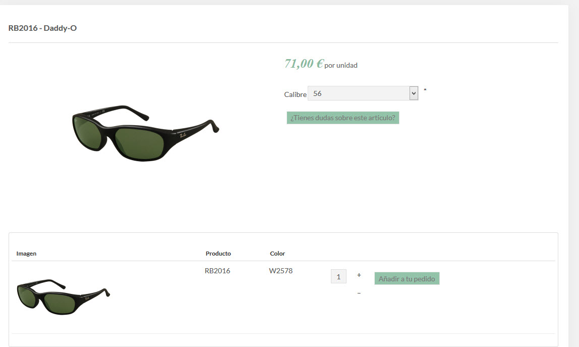This screenshot has height=347, width=579.
Task: Click the 'por unidad' text
Action: coord(341,66)
